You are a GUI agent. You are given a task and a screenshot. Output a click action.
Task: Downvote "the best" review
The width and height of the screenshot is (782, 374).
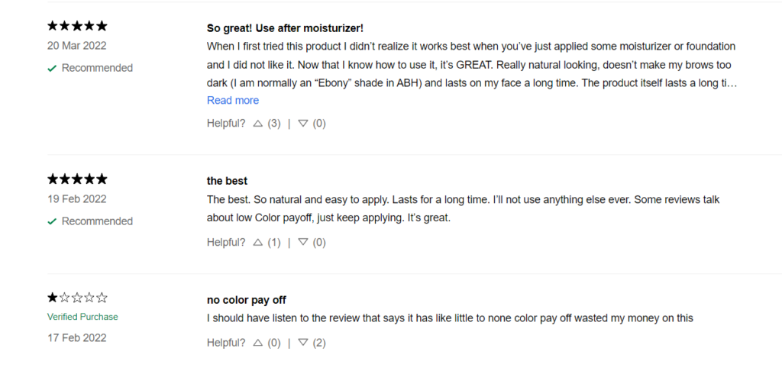(302, 243)
